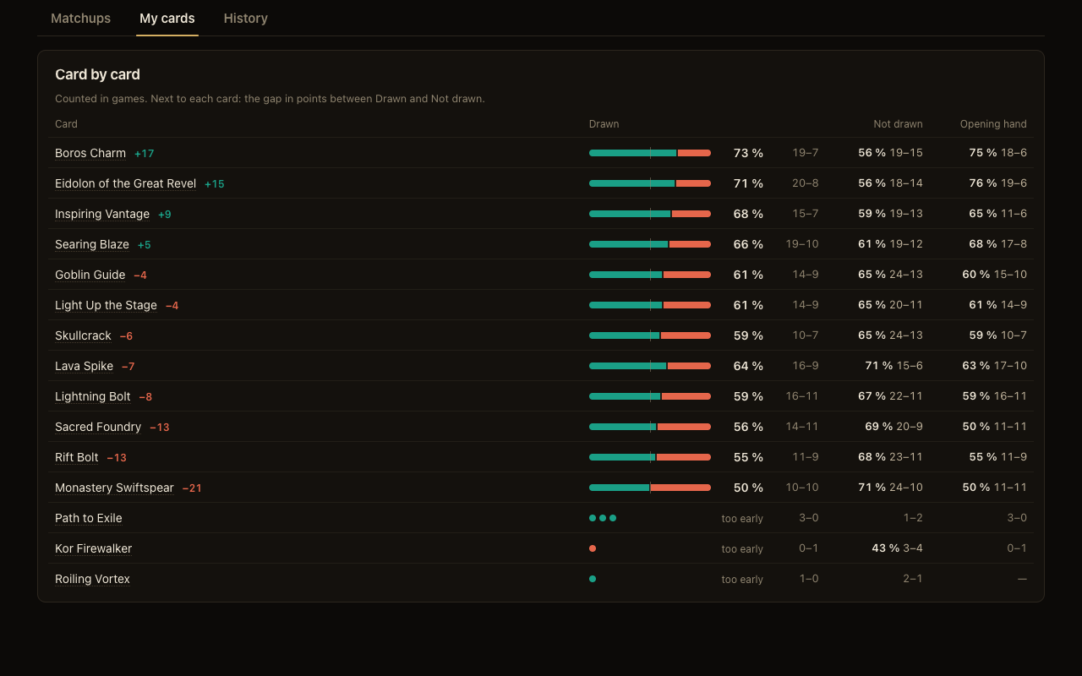Open the Searing Blaze card link
This screenshot has width=1082, height=676.
[92, 244]
